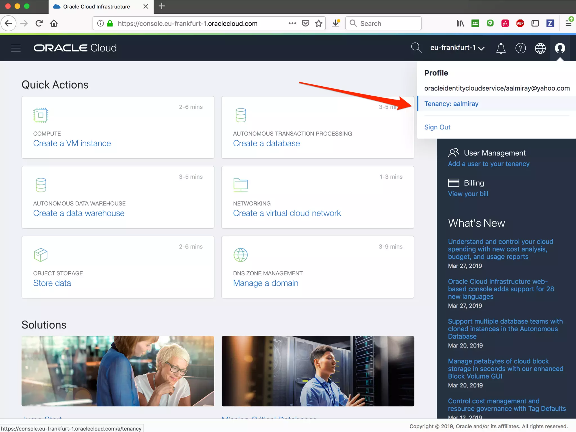Open the help question mark icon

tap(520, 48)
